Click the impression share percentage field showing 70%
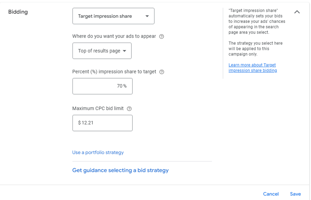This screenshot has width=311, height=200. [102, 86]
